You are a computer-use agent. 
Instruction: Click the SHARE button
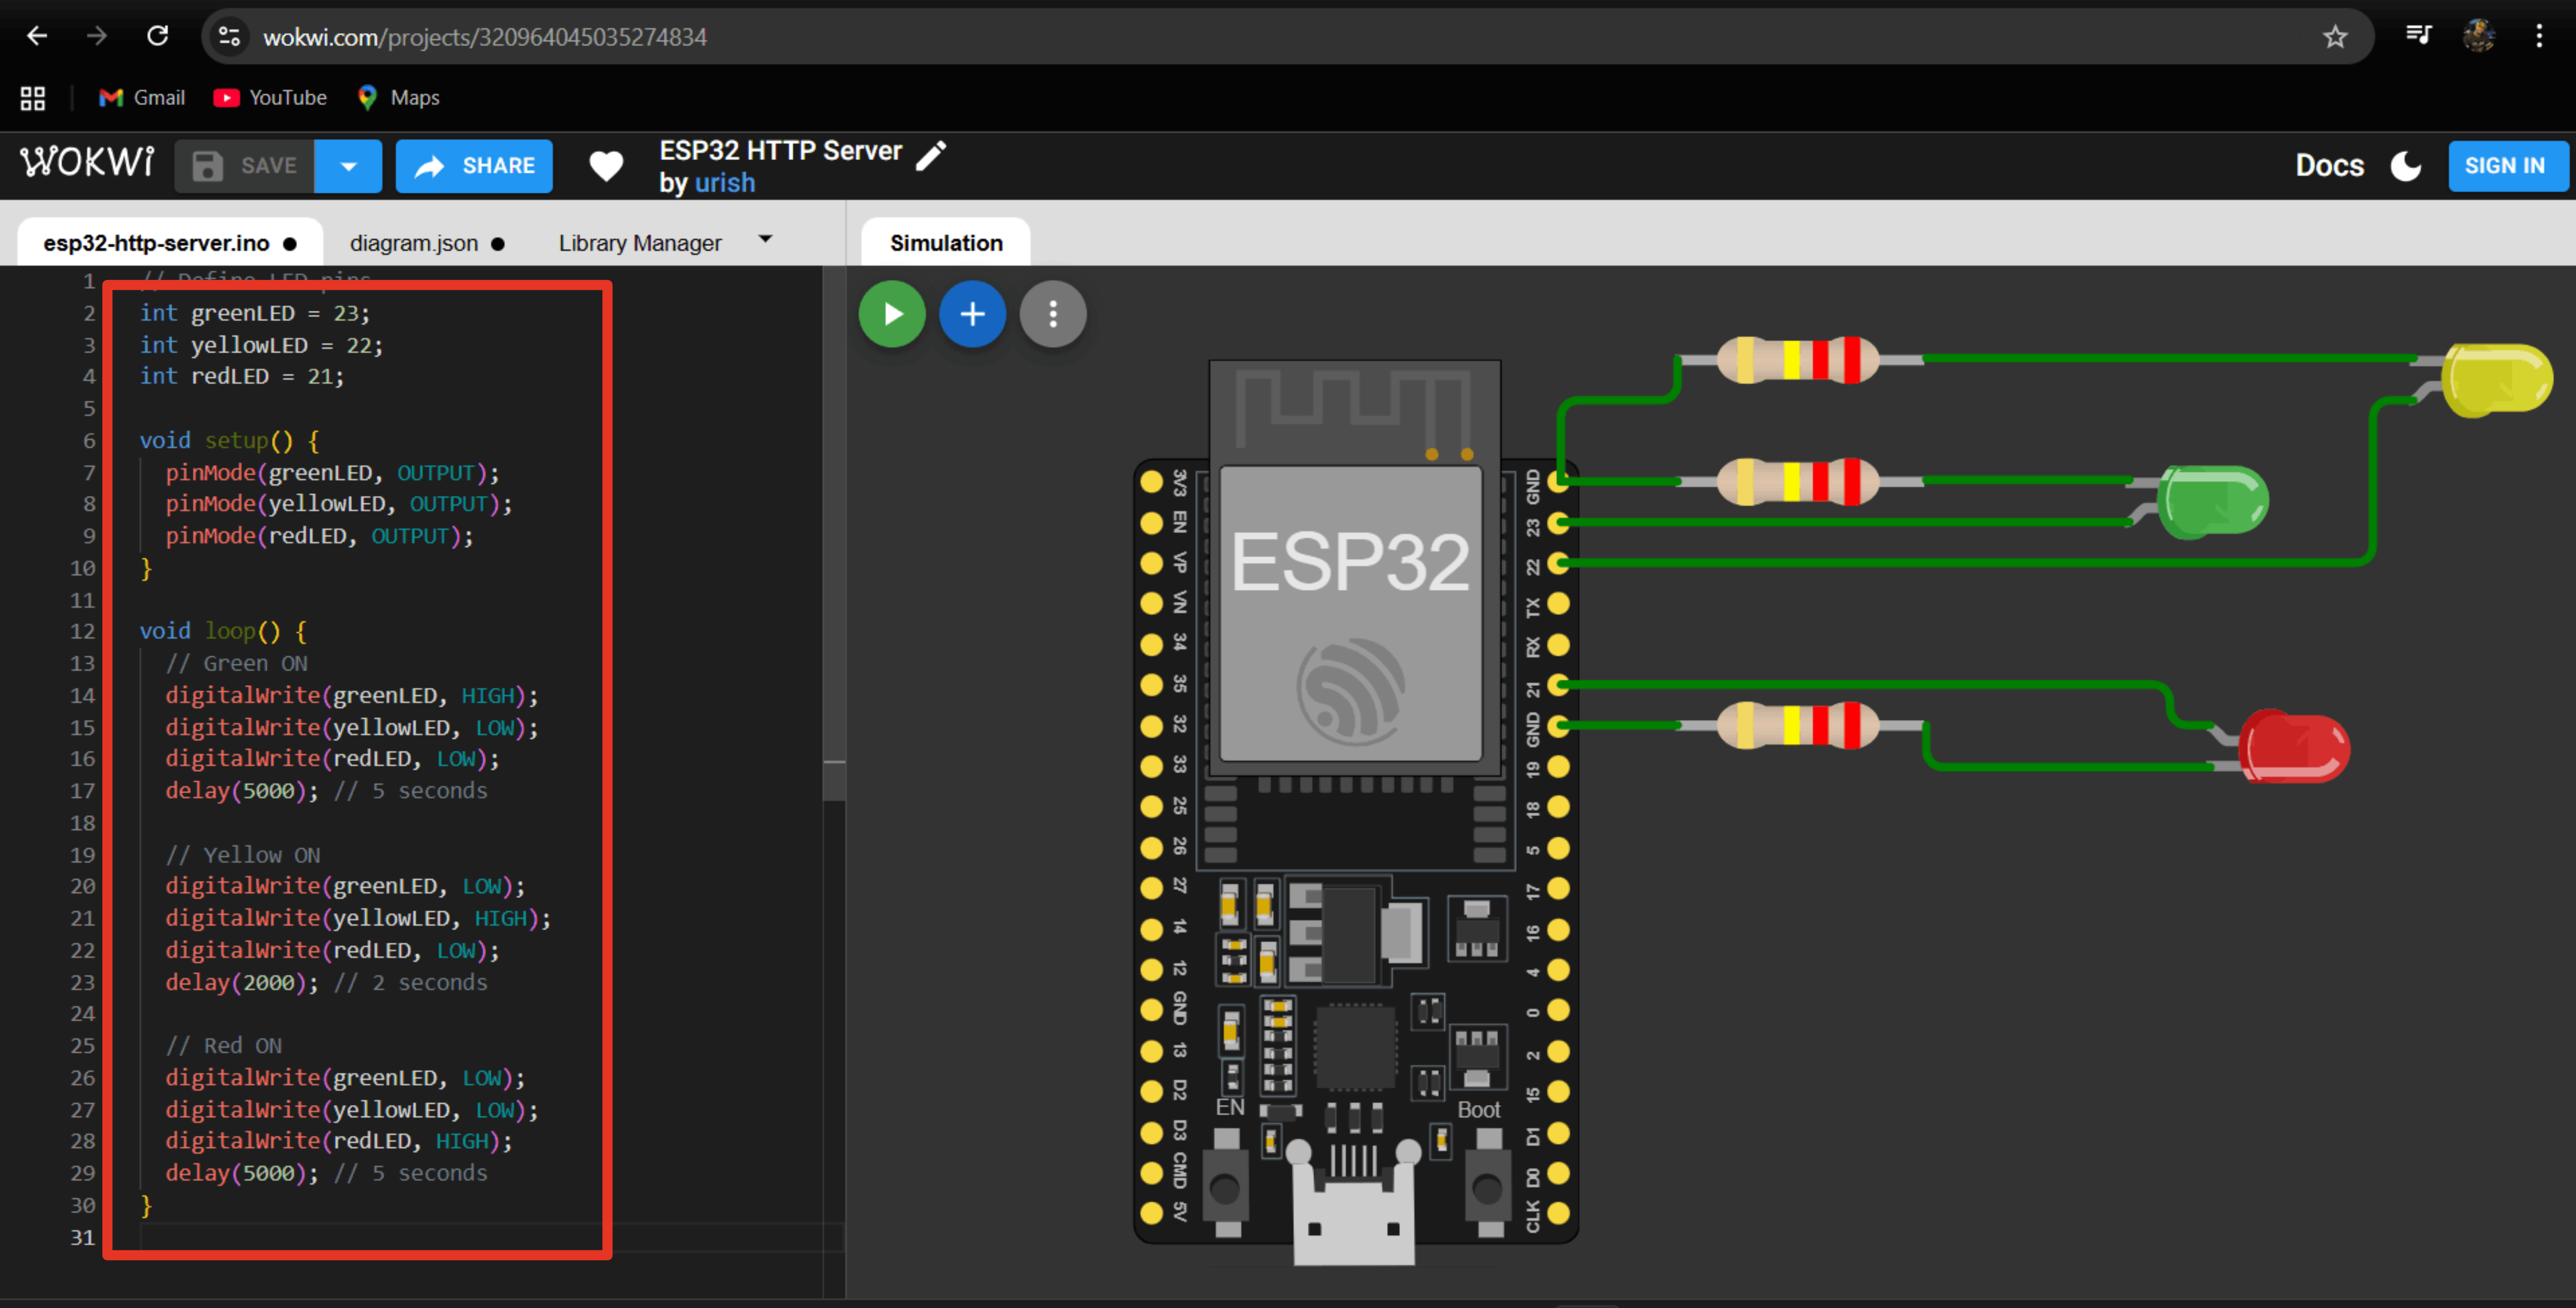[474, 166]
